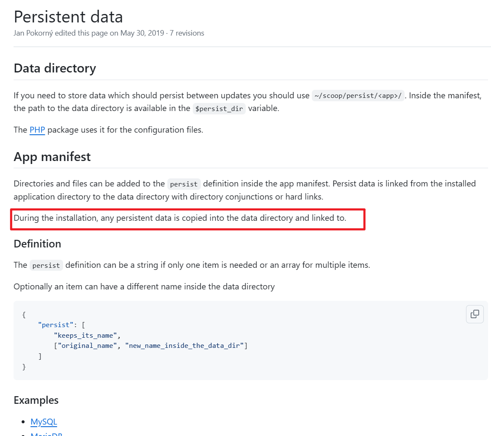This screenshot has height=436, width=491.
Task: Copy the persist JSON code block
Action: tap(474, 314)
